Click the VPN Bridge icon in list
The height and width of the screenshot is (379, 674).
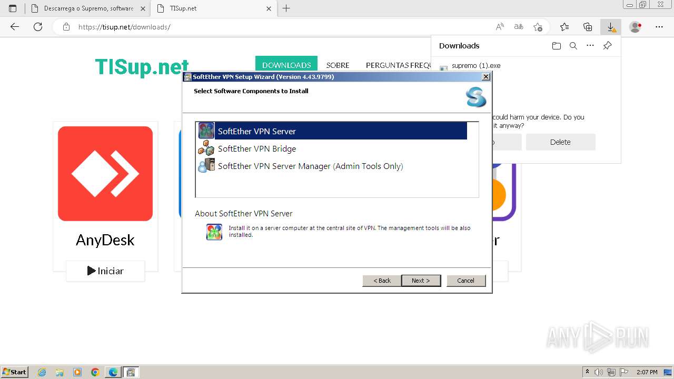click(x=206, y=148)
